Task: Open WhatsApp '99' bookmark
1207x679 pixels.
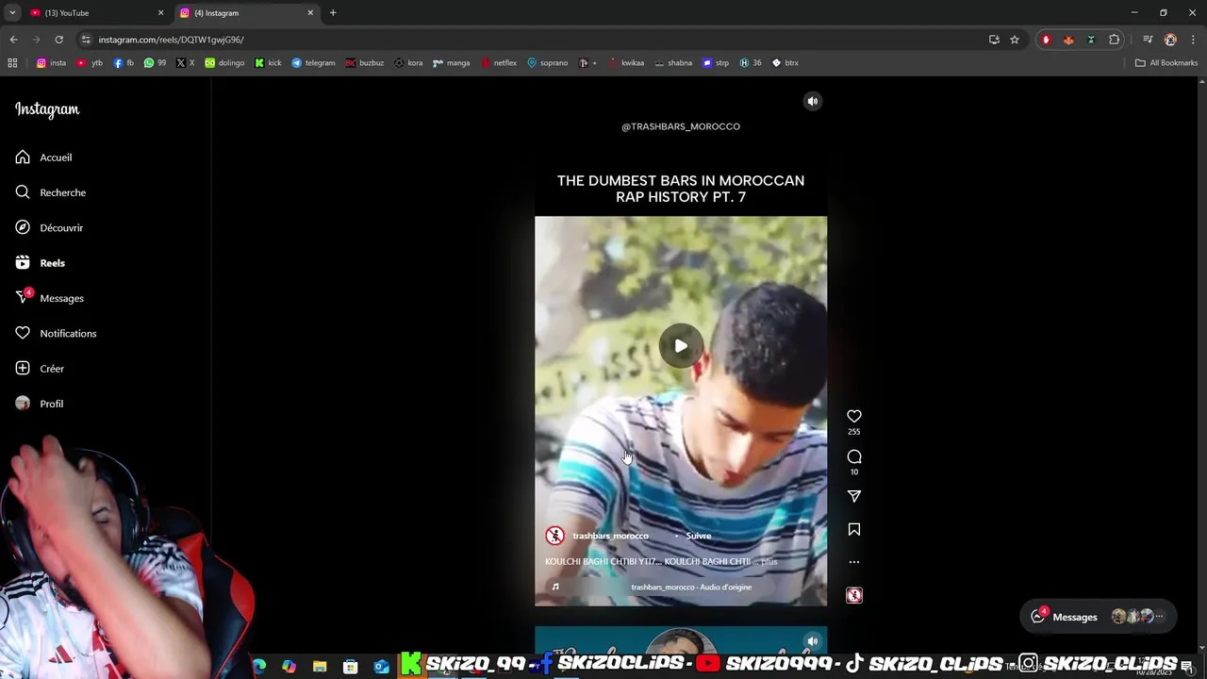Action: [155, 63]
